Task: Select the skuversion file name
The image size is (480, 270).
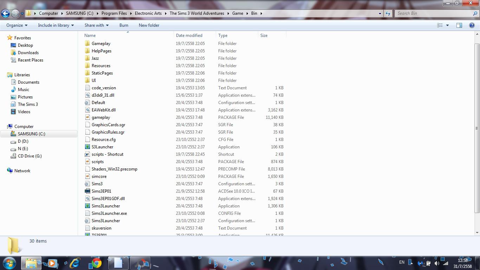Action: pyautogui.click(x=102, y=228)
